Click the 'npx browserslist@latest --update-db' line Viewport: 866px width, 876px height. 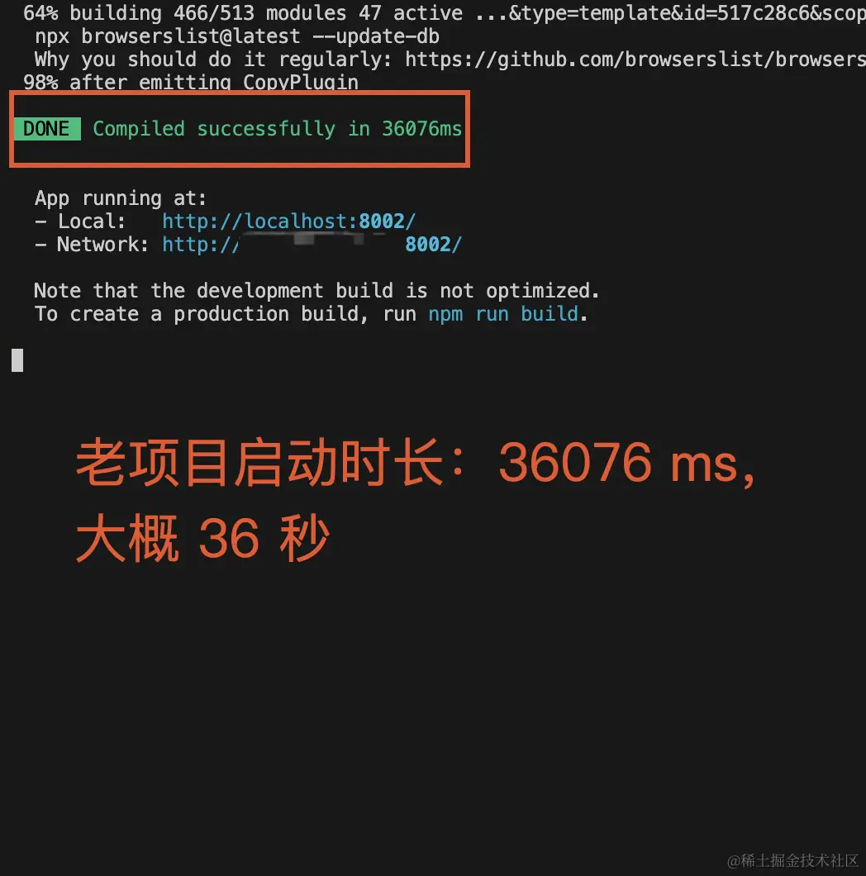click(237, 36)
